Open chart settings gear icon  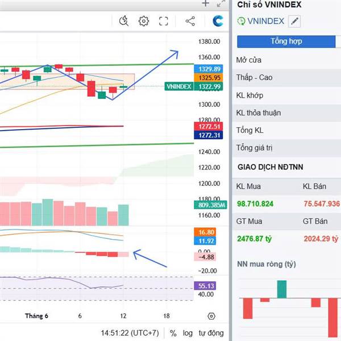coord(144,21)
